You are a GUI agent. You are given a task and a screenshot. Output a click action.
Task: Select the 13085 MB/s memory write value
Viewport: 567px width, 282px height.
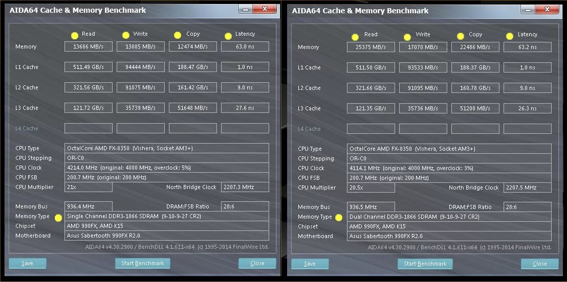tap(140, 46)
